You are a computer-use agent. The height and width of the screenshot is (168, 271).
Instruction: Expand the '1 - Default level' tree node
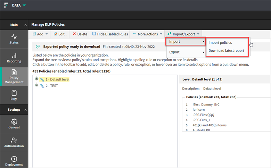pos(36,79)
